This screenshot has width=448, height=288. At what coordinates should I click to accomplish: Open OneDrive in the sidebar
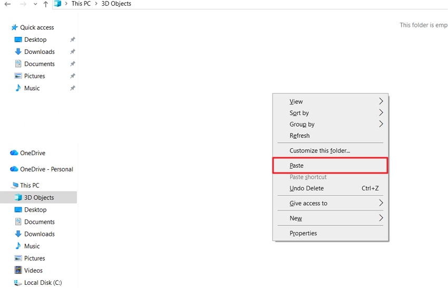click(33, 153)
